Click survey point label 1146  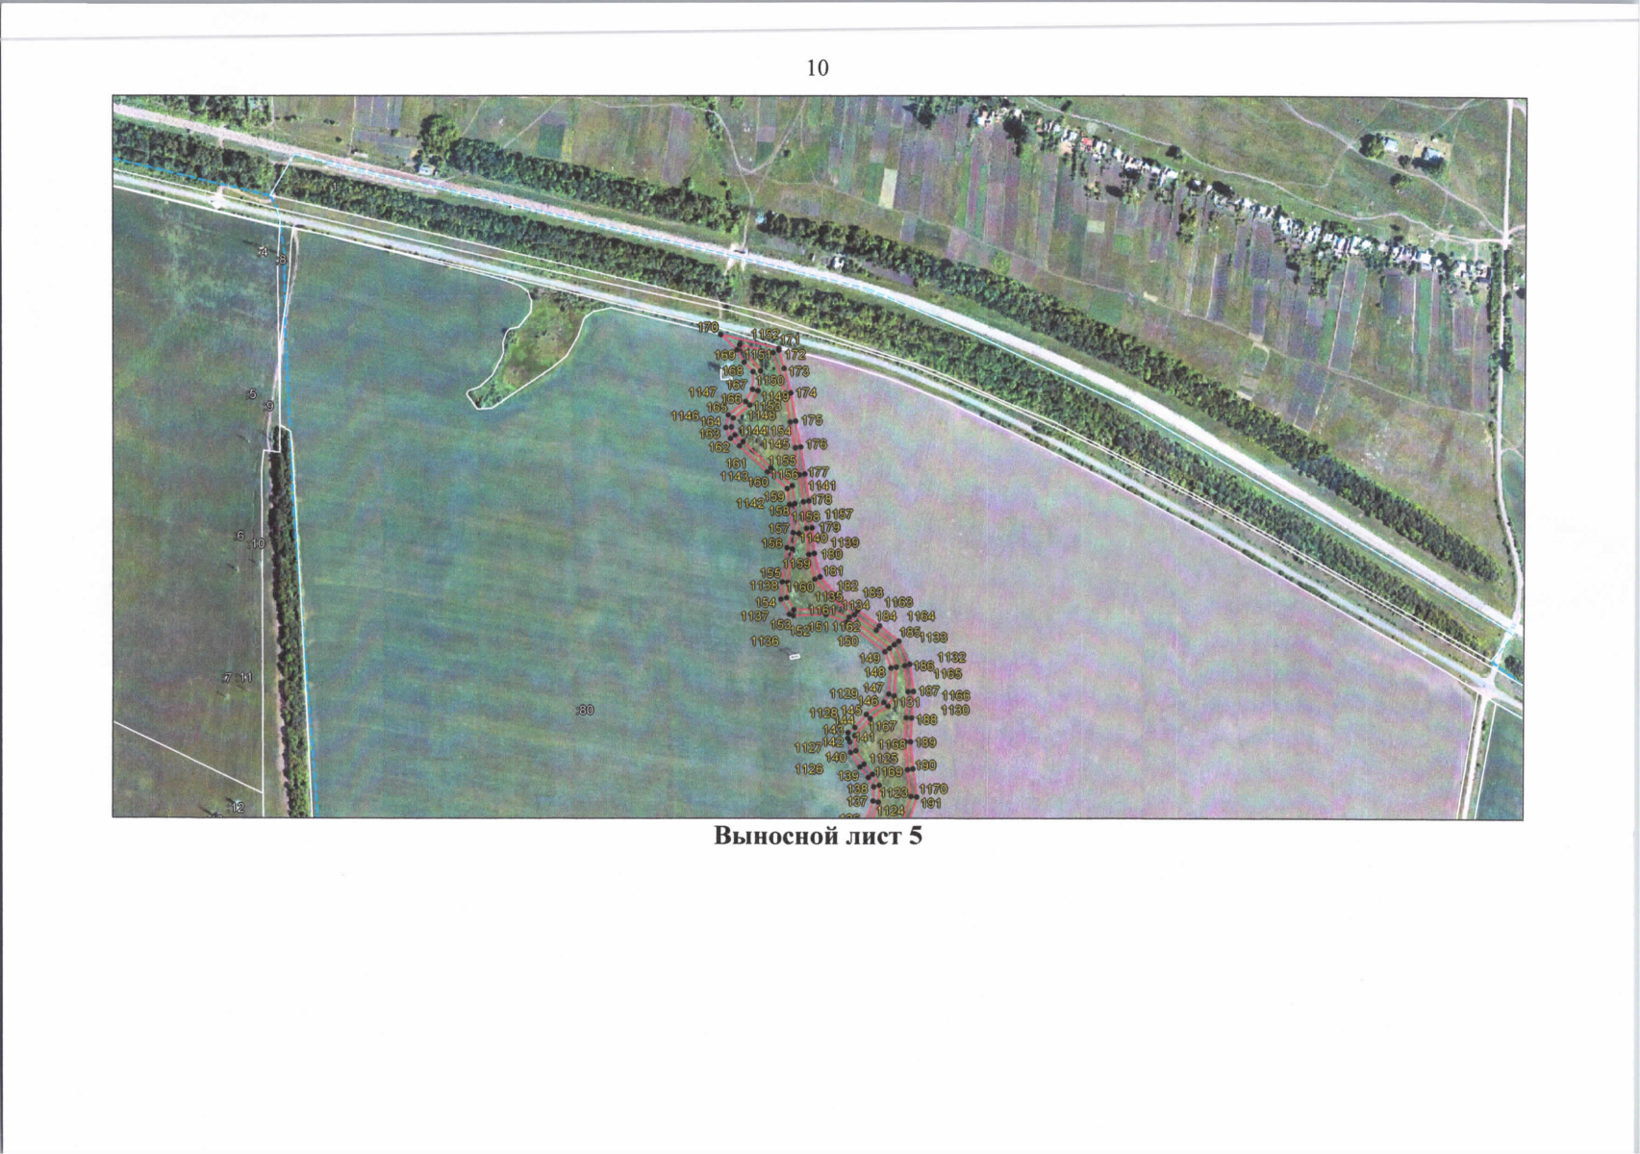point(685,415)
